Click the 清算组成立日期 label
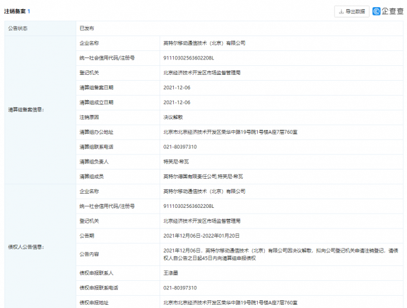The image size is (407, 308). [x=96, y=103]
